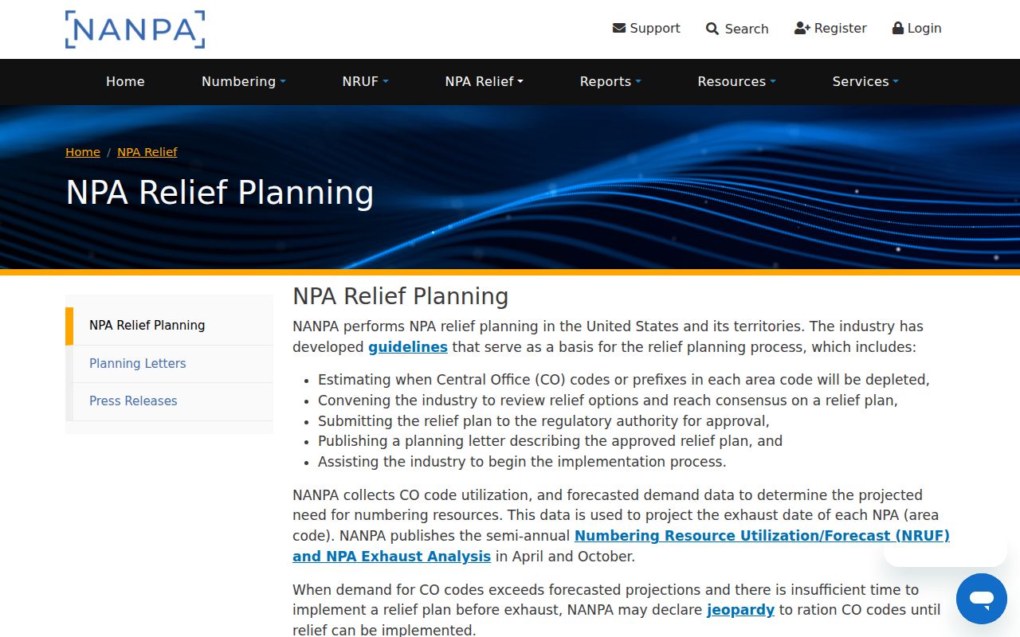Click the 'NPA Relief Planning' content heading
Image resolution: width=1020 pixels, height=637 pixels.
[400, 296]
